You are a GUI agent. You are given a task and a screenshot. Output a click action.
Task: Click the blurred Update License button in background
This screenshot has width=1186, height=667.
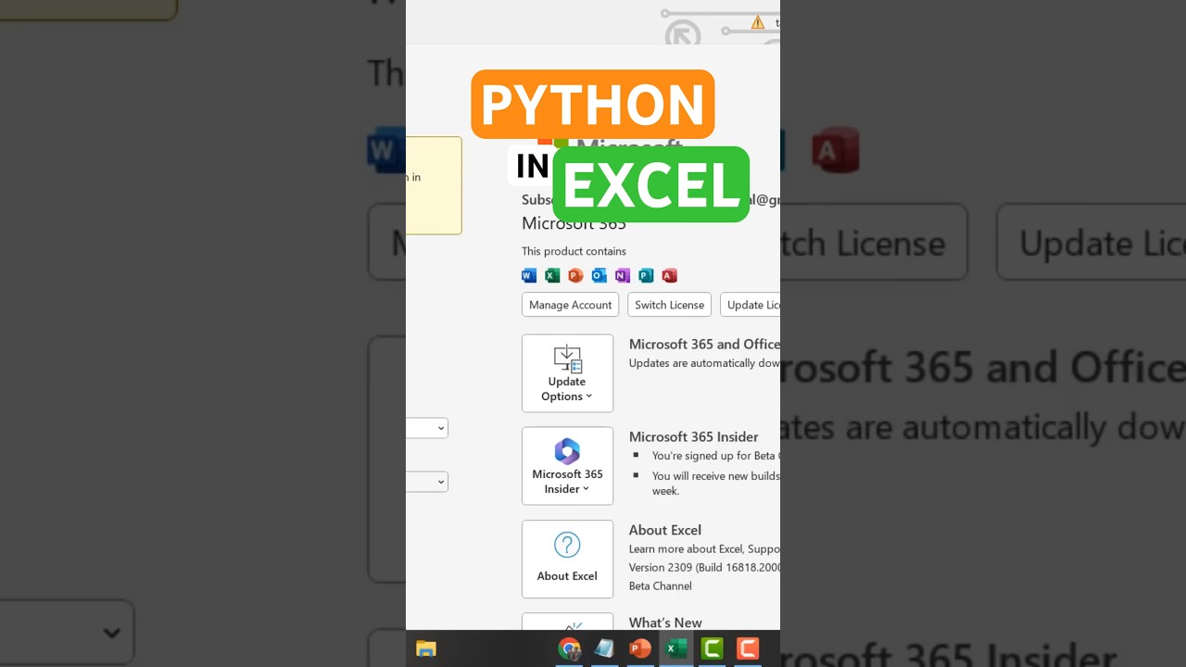click(x=1091, y=243)
